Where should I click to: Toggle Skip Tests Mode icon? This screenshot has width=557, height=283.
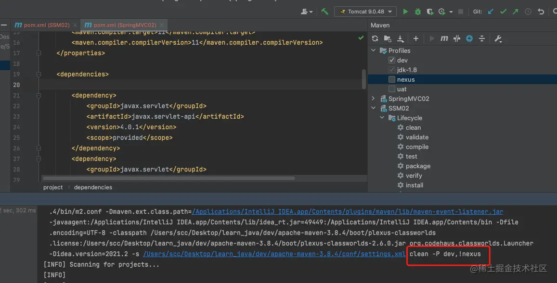457,38
